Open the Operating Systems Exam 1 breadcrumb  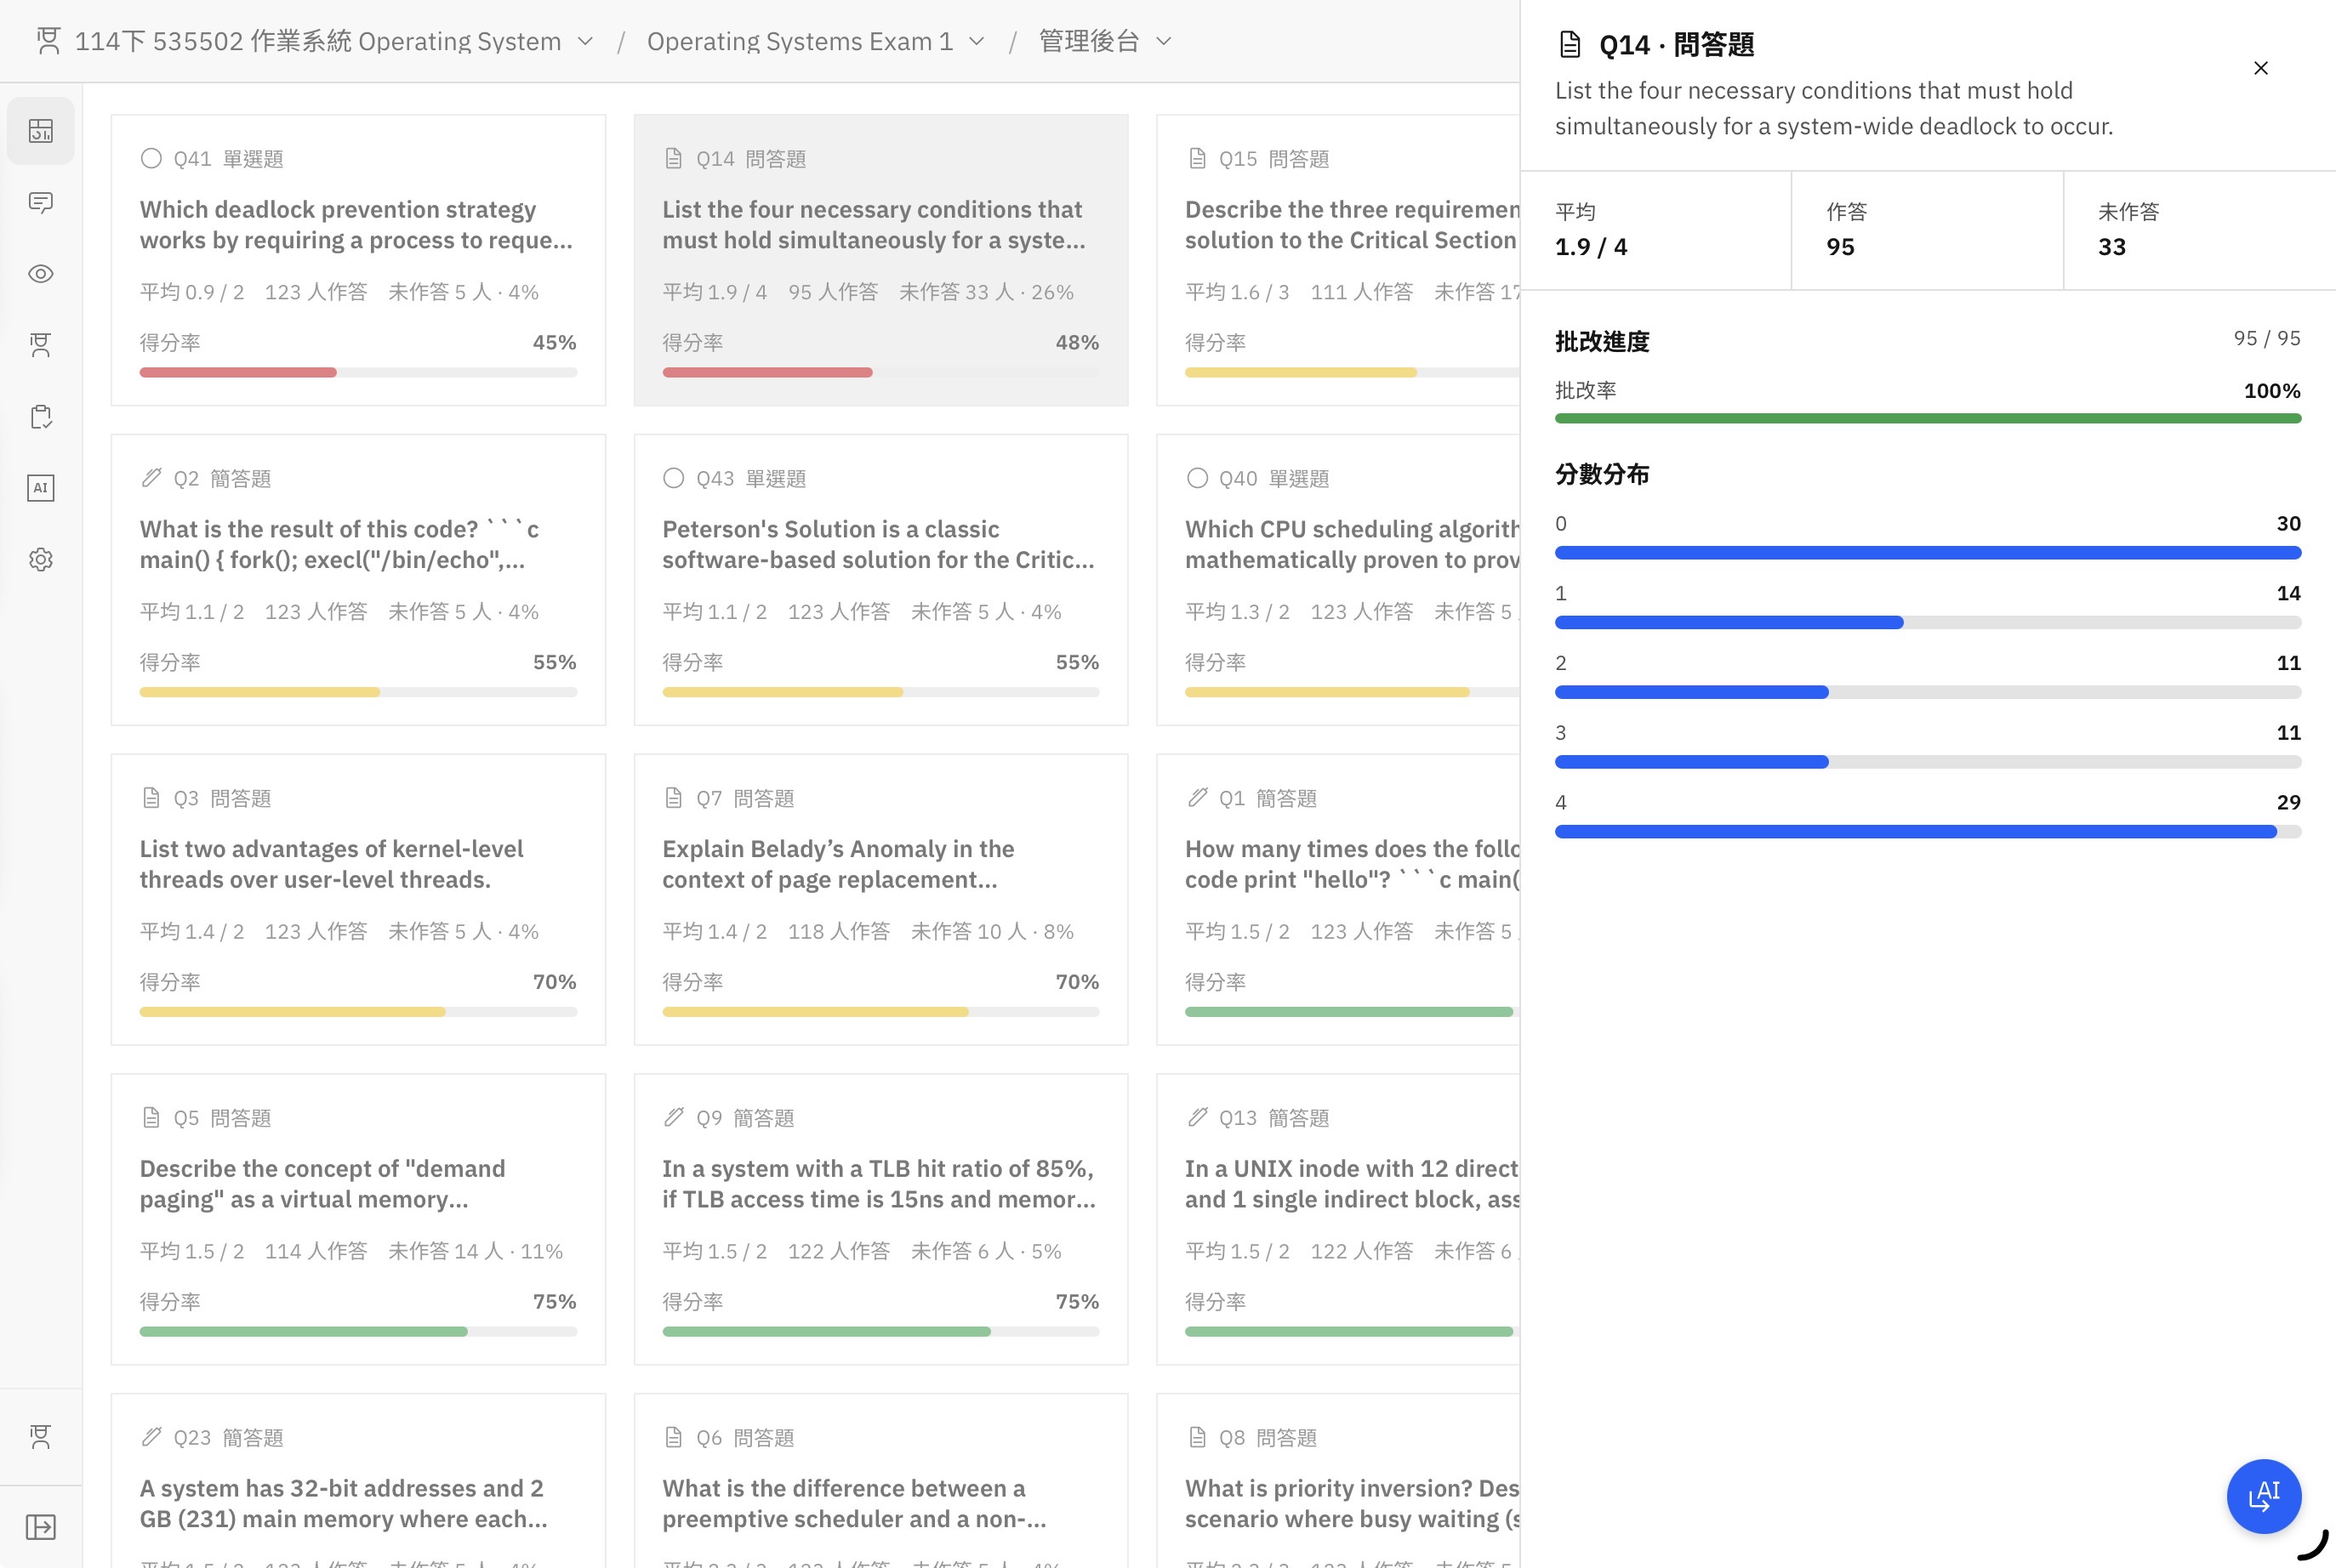pos(800,41)
